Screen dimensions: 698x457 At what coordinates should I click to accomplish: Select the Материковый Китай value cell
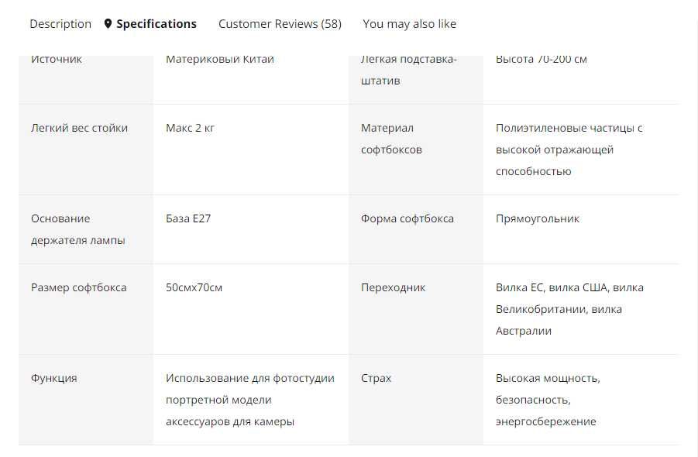pos(220,60)
